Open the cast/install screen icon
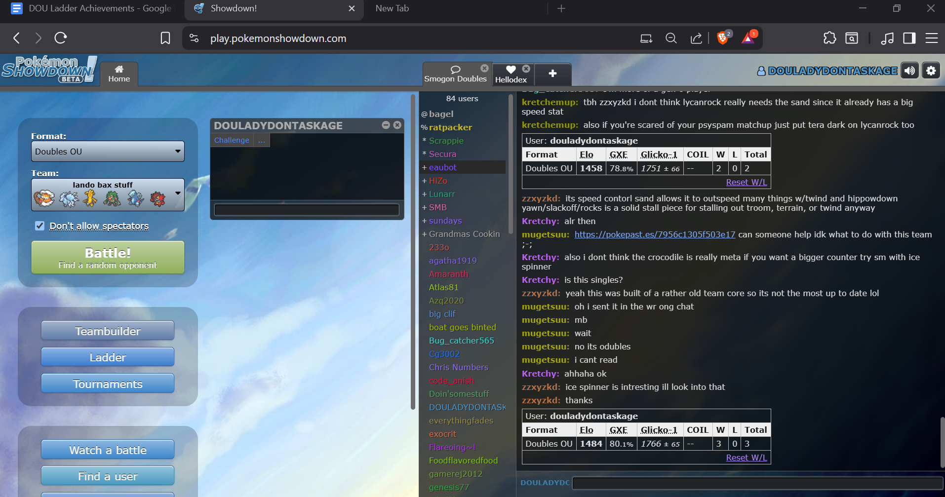 pos(646,38)
